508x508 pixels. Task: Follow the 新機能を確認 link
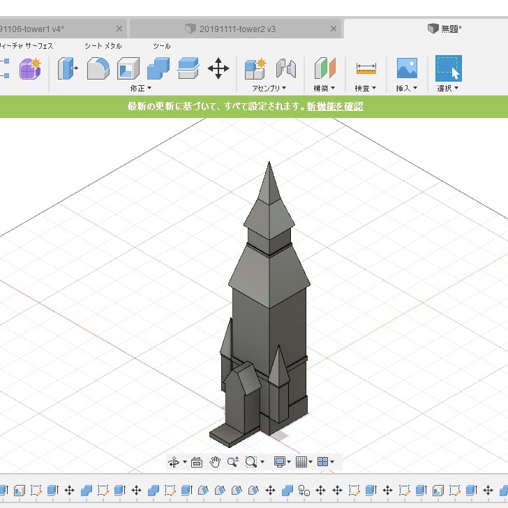(x=335, y=106)
